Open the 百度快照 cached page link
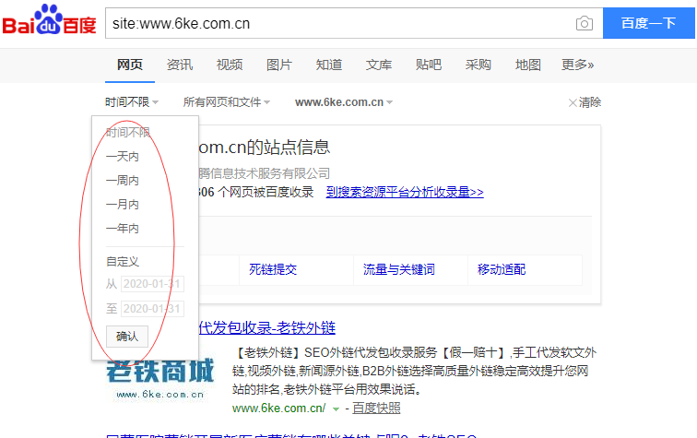 click(376, 408)
